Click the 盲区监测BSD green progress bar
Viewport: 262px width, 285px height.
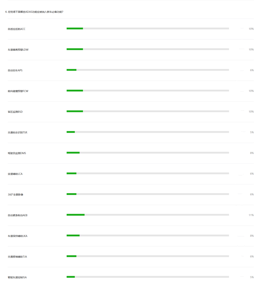click(x=75, y=111)
